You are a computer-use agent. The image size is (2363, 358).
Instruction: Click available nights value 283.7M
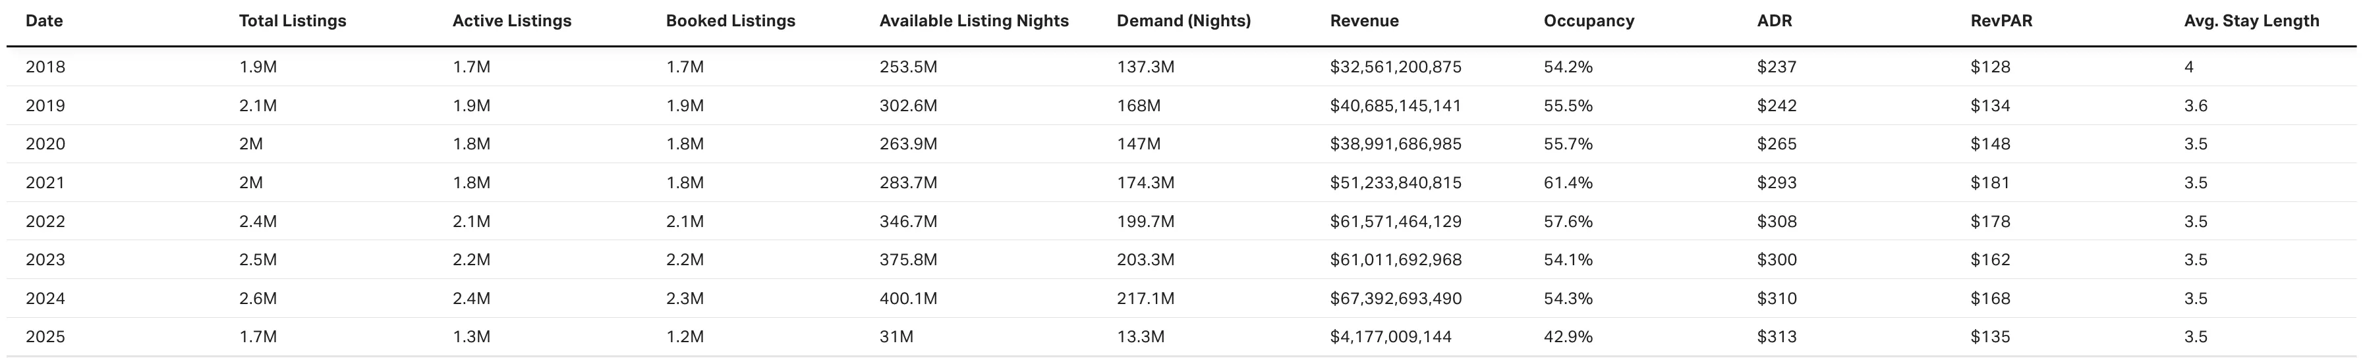[908, 183]
